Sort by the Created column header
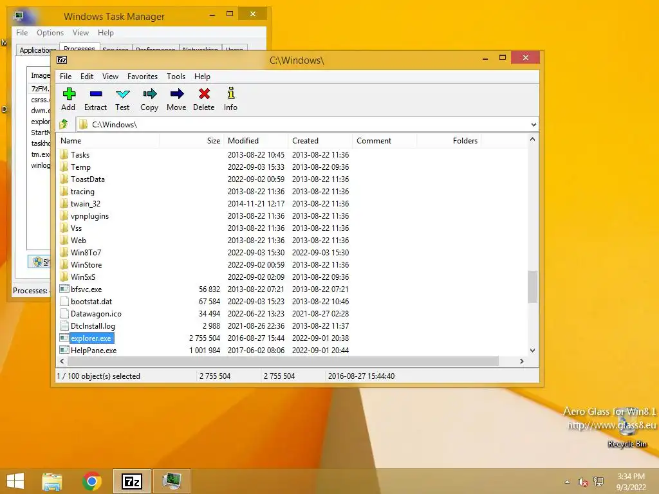This screenshot has width=659, height=494. [320, 141]
